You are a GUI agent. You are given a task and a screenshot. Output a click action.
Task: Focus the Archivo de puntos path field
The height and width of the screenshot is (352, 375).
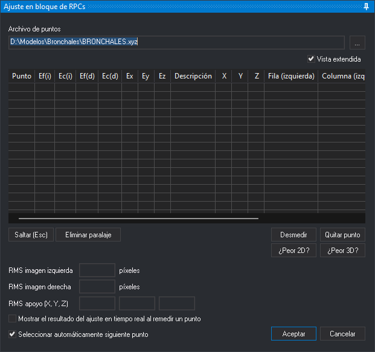click(176, 42)
